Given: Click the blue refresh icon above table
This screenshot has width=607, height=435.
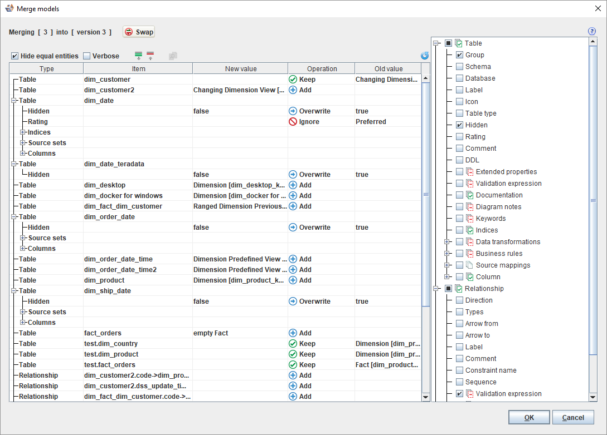Looking at the screenshot, I should [425, 56].
